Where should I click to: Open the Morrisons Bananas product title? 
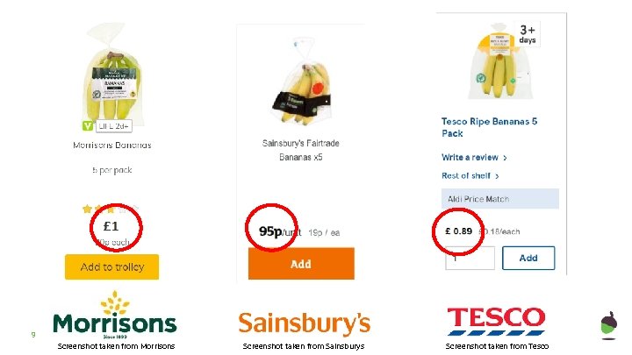[111, 145]
